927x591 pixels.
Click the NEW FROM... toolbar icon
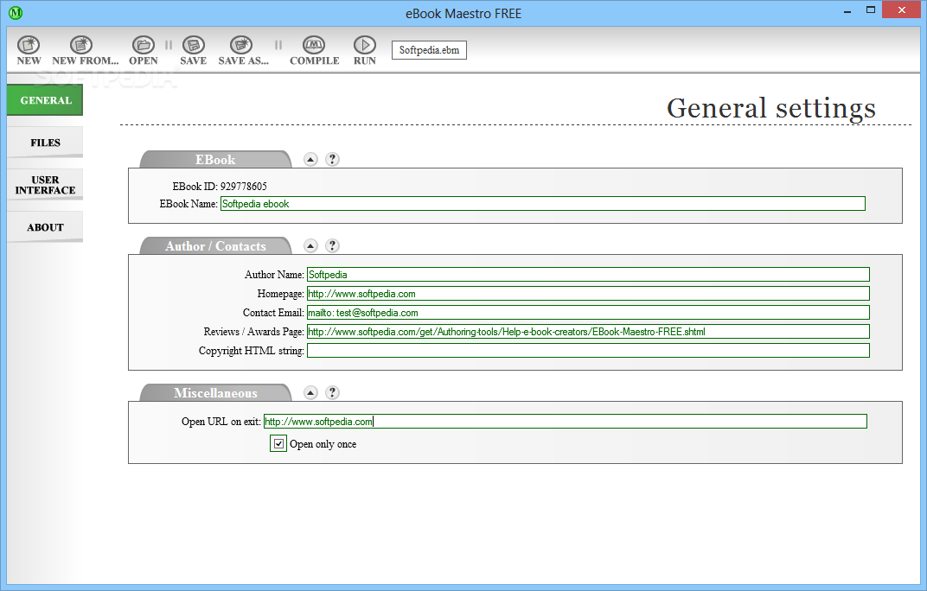(81, 45)
